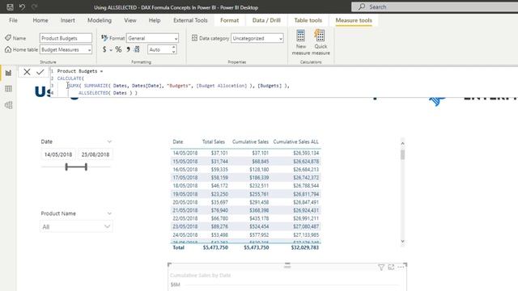Viewport: 518px width, 291px height.
Task: Open the Format ribbon tab
Action: point(229,20)
